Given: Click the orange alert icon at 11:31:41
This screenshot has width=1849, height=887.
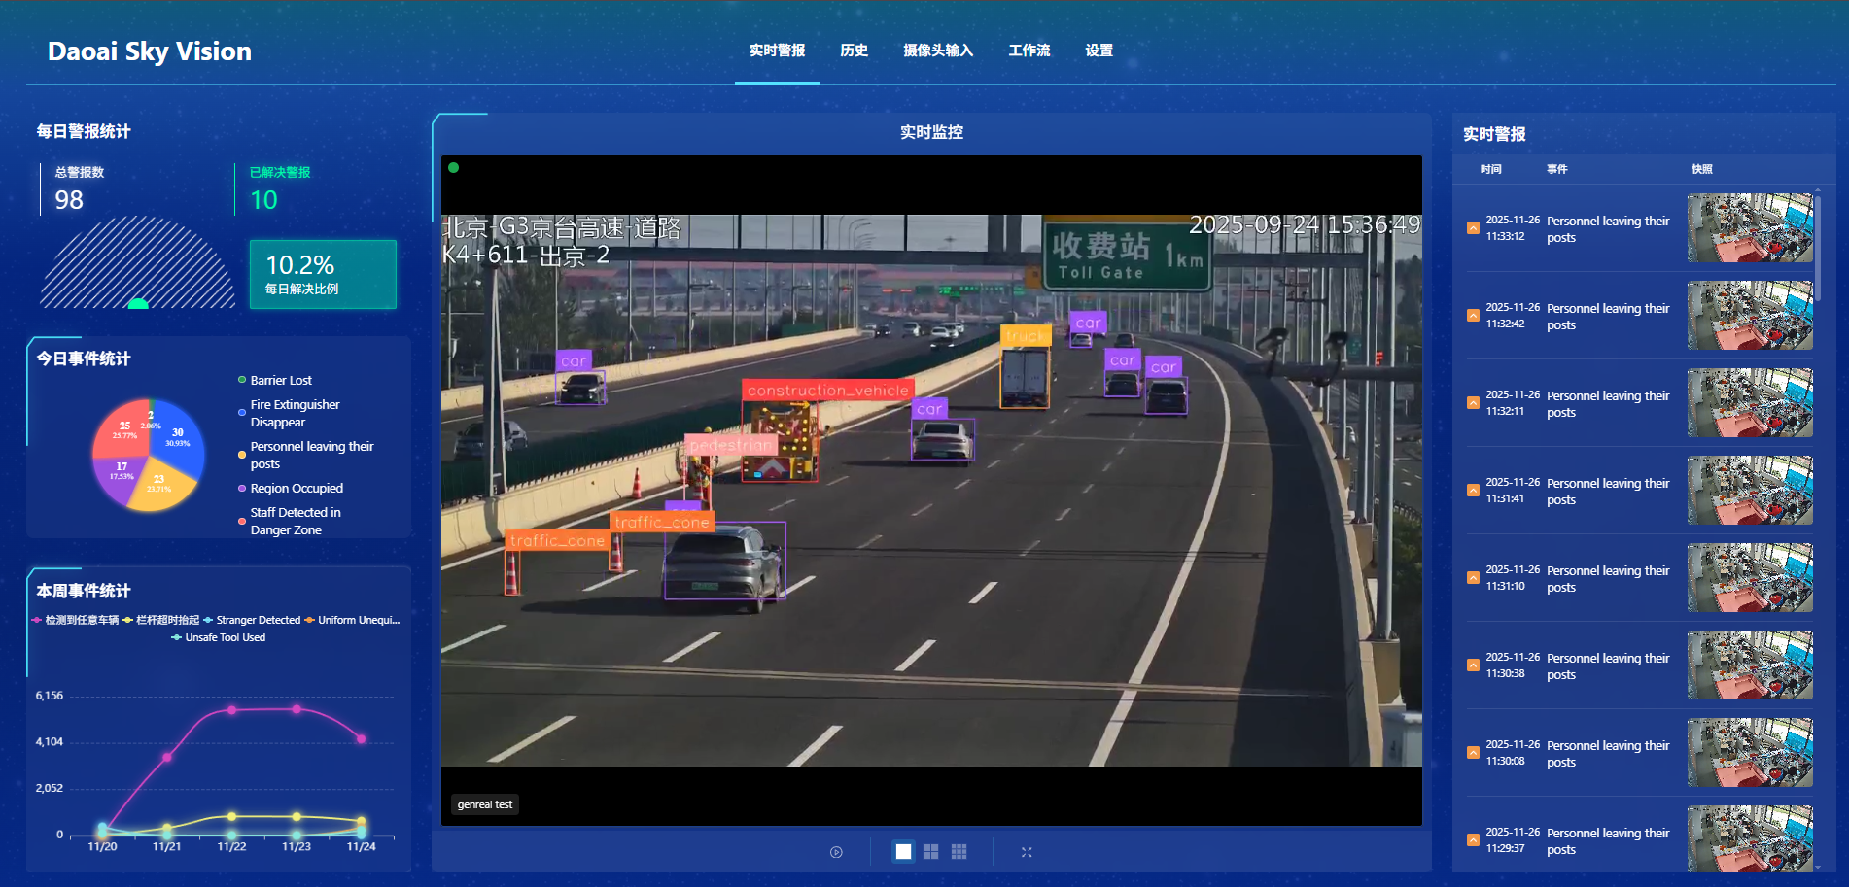Looking at the screenshot, I should click(1473, 491).
